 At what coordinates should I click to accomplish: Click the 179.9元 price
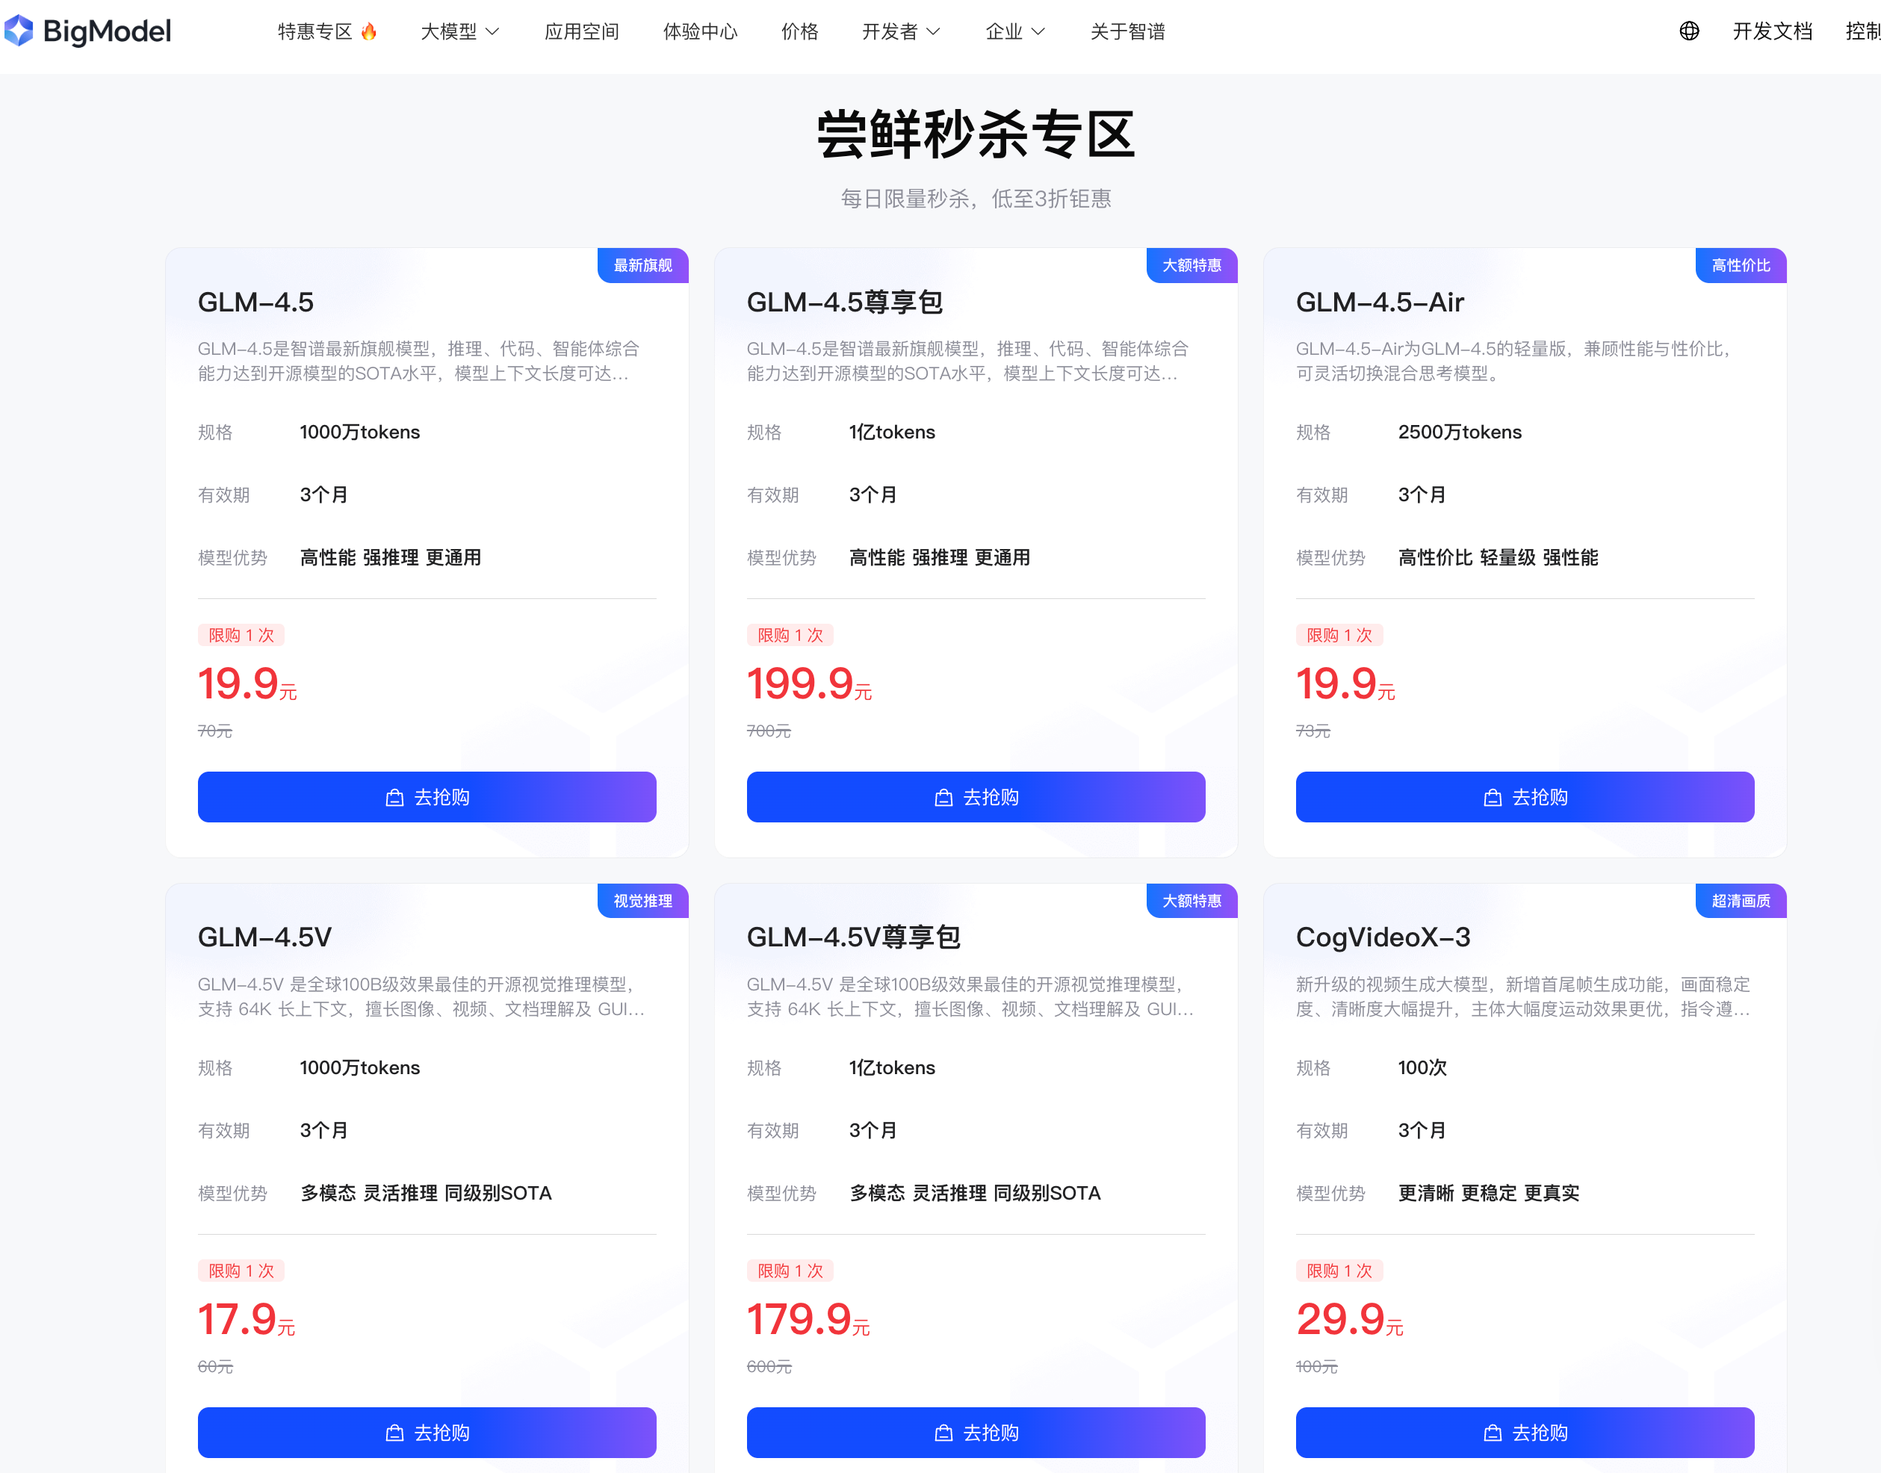pyautogui.click(x=808, y=1319)
